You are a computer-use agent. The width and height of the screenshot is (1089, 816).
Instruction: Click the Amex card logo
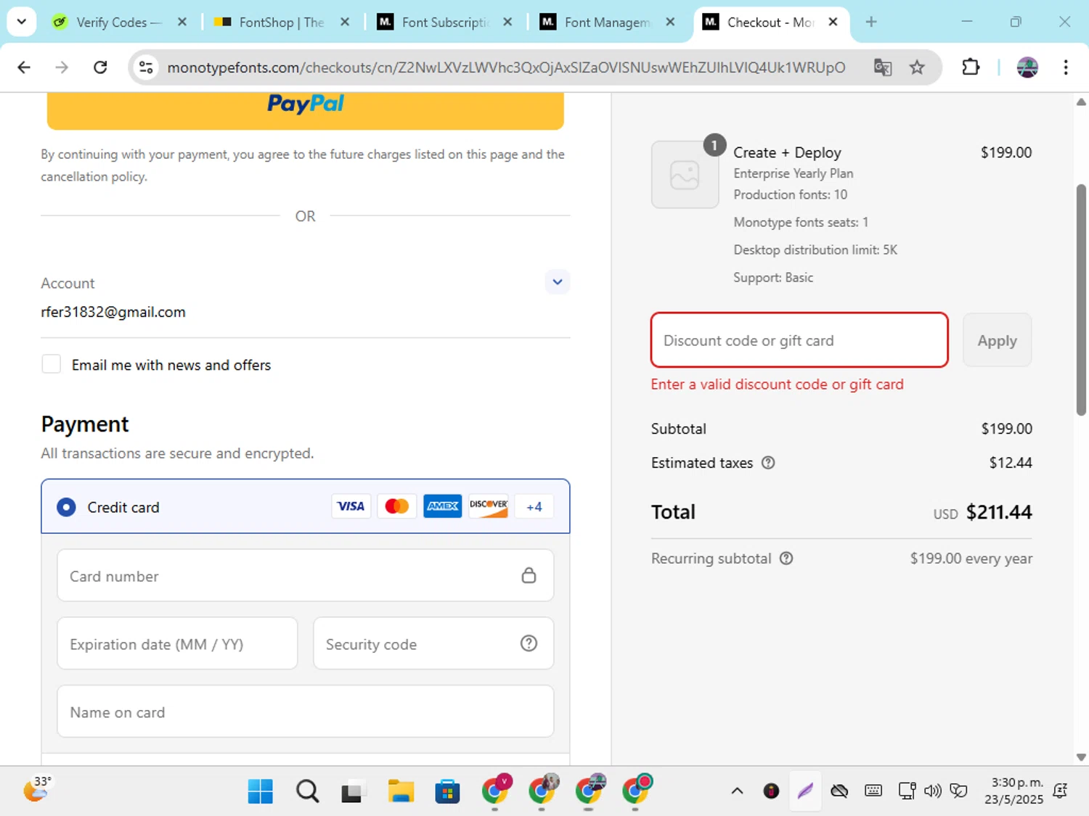tap(443, 506)
